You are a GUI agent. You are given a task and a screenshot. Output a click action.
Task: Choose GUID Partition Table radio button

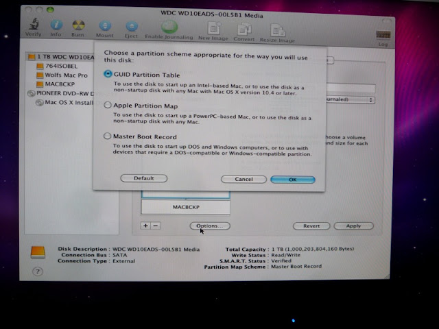(x=108, y=74)
